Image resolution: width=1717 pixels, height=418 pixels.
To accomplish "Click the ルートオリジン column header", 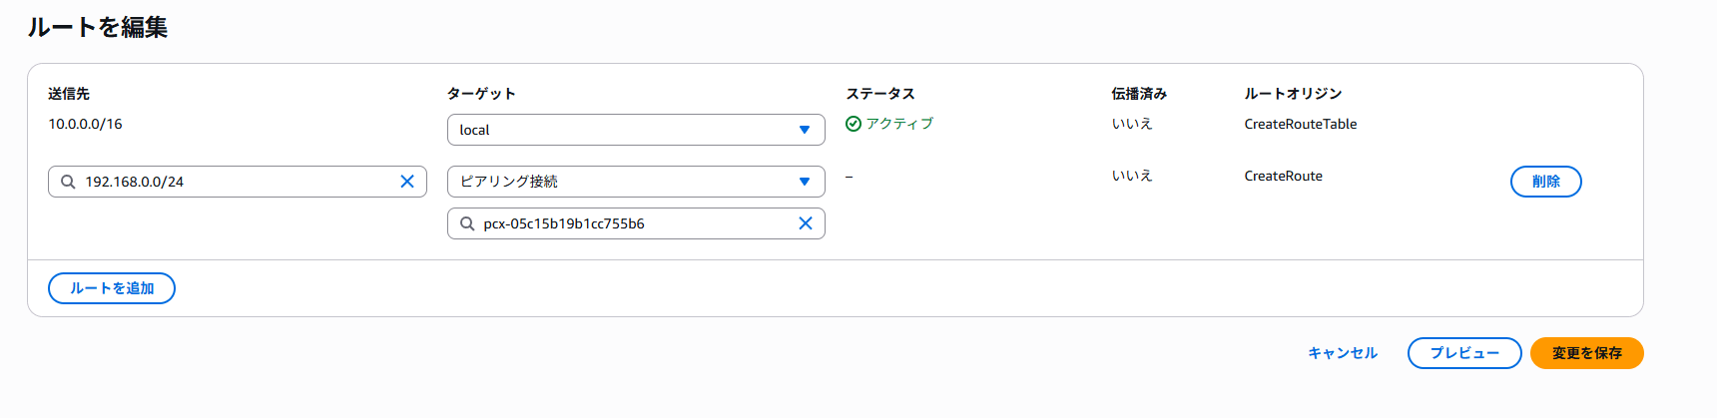I will 1293,94.
